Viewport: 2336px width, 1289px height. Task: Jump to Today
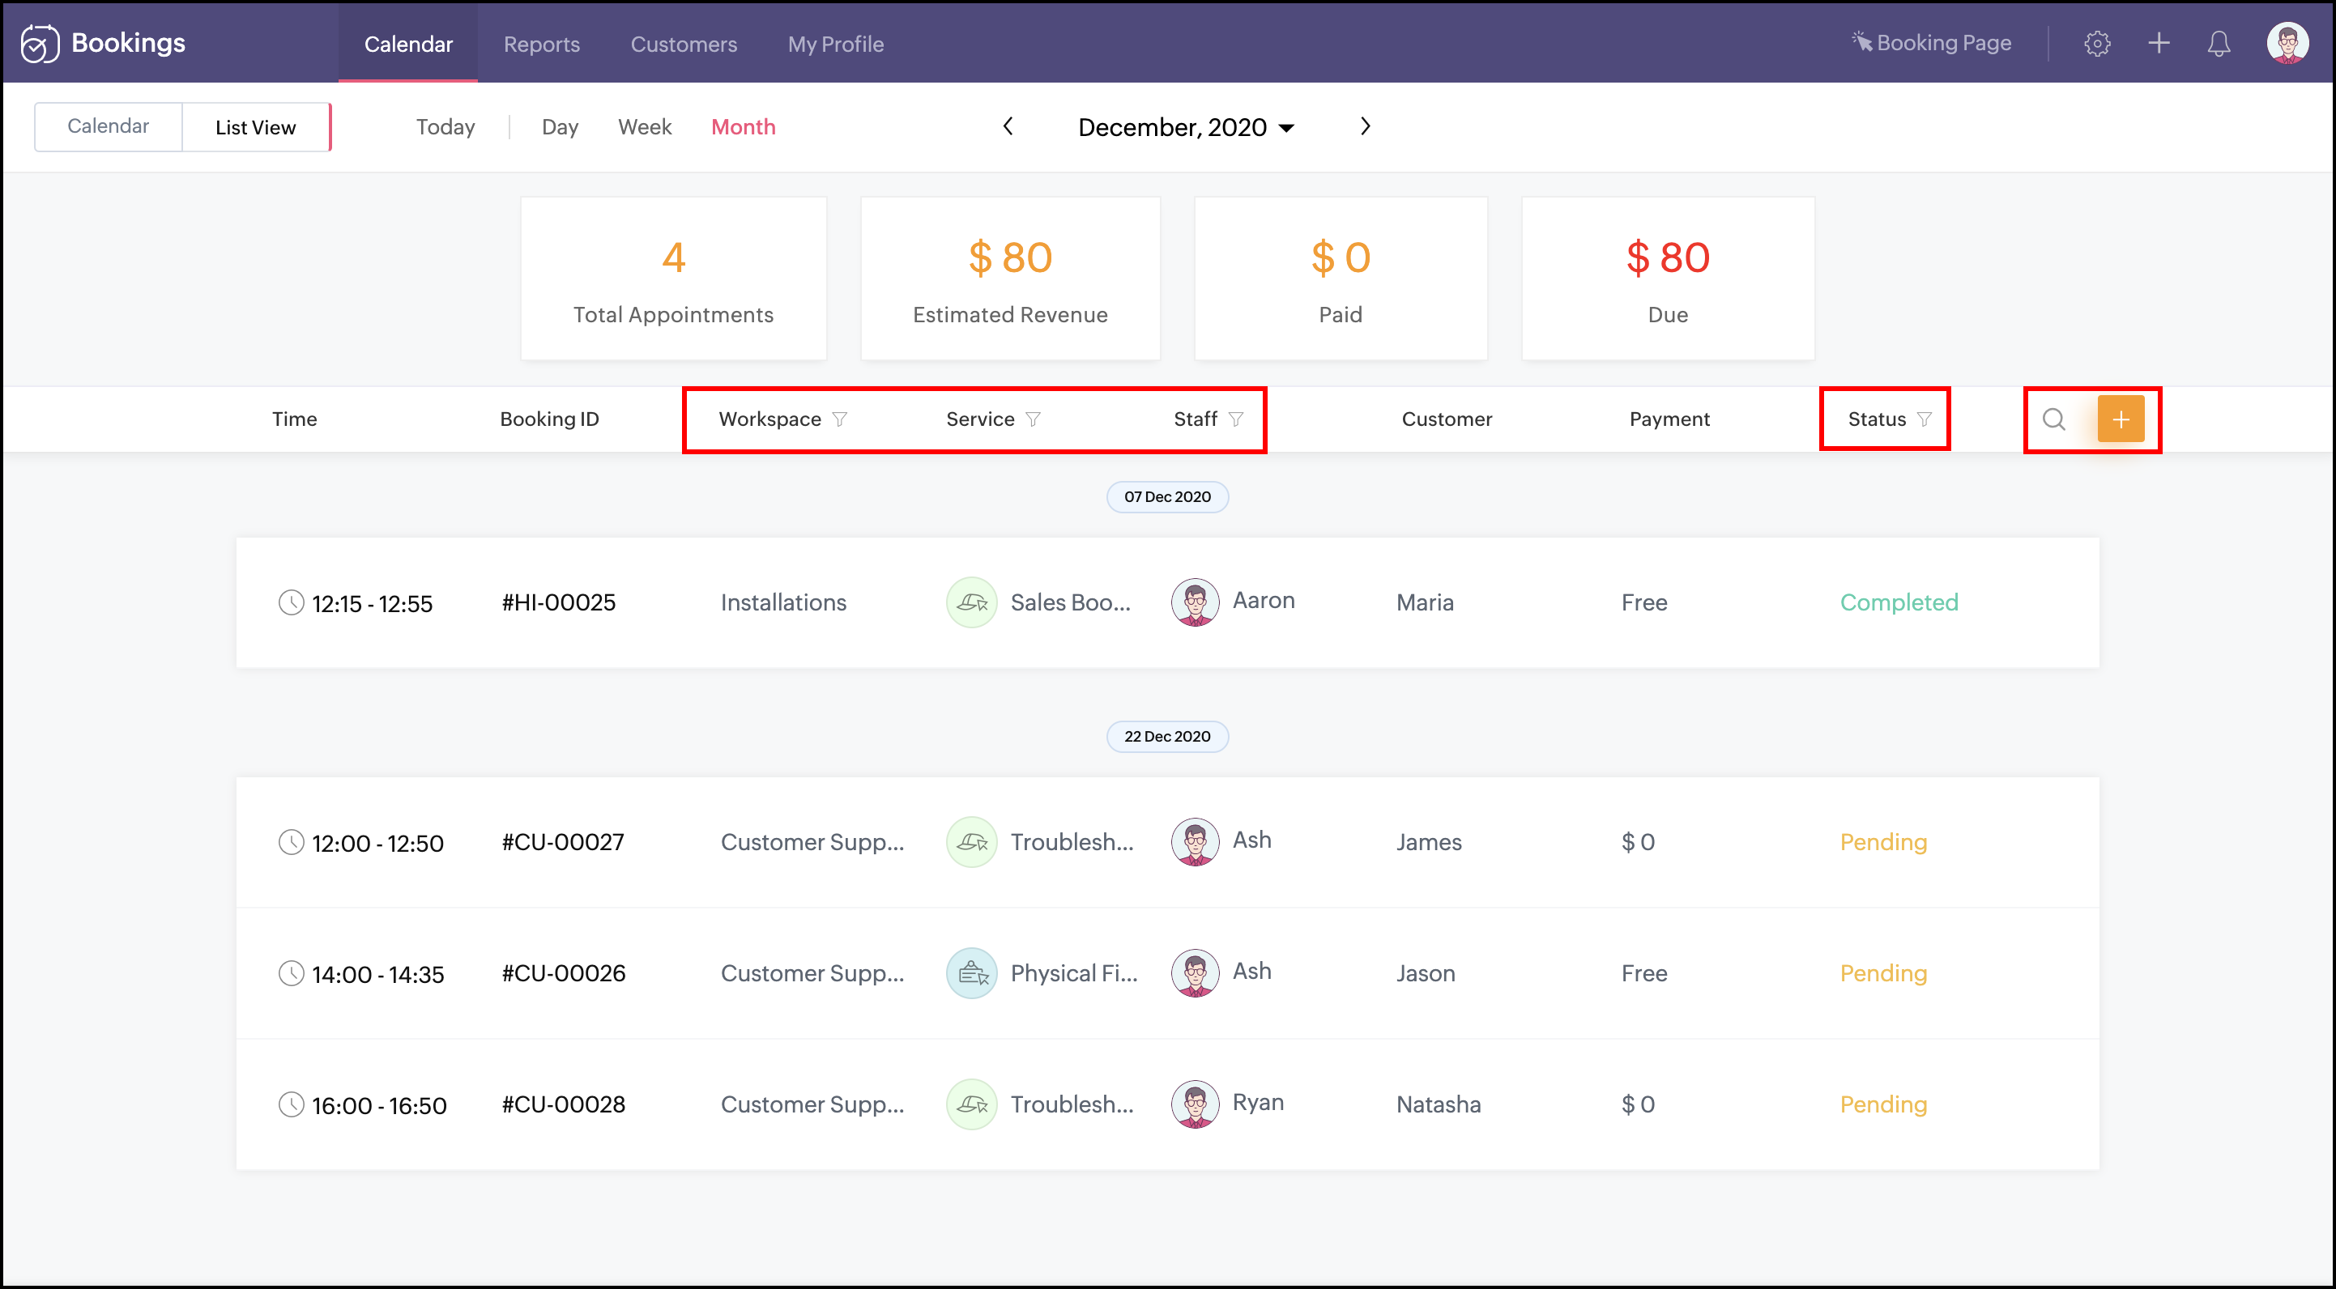445,128
